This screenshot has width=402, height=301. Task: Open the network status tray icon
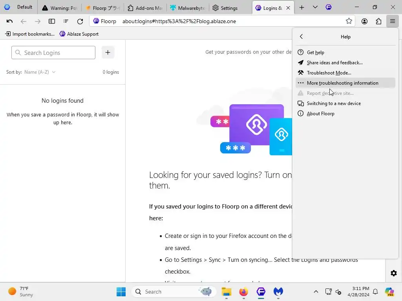329,292
